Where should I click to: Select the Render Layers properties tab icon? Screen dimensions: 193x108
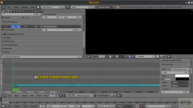[x=11, y=11]
